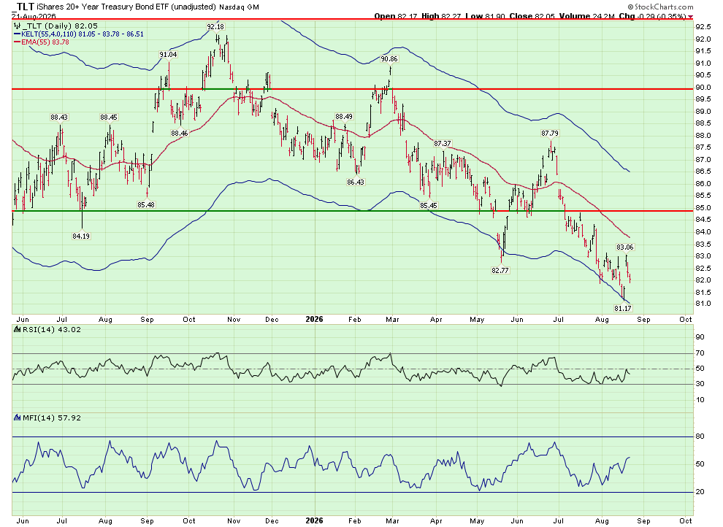
Task: Click the 86.43 price label
Action: tap(356, 182)
